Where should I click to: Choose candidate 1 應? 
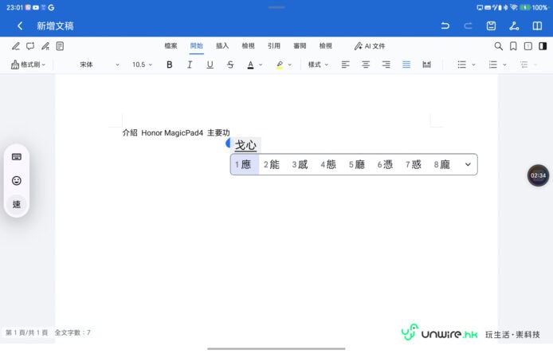[245, 164]
